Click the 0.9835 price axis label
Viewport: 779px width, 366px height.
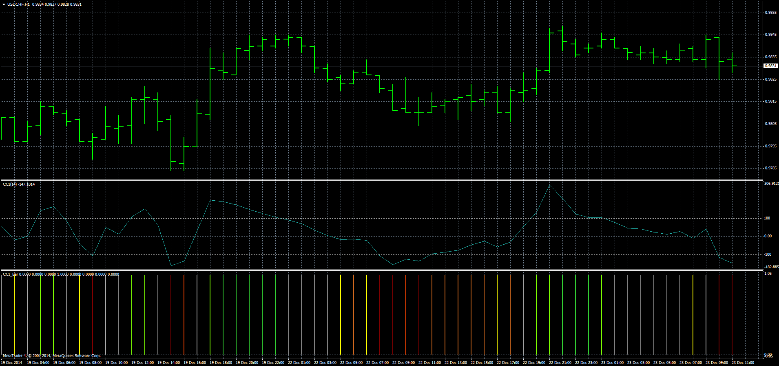(x=771, y=57)
